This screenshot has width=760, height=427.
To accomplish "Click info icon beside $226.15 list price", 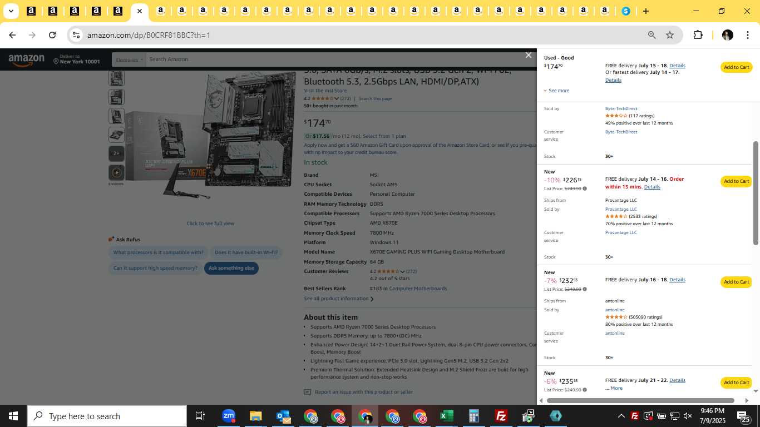I will click(x=584, y=188).
